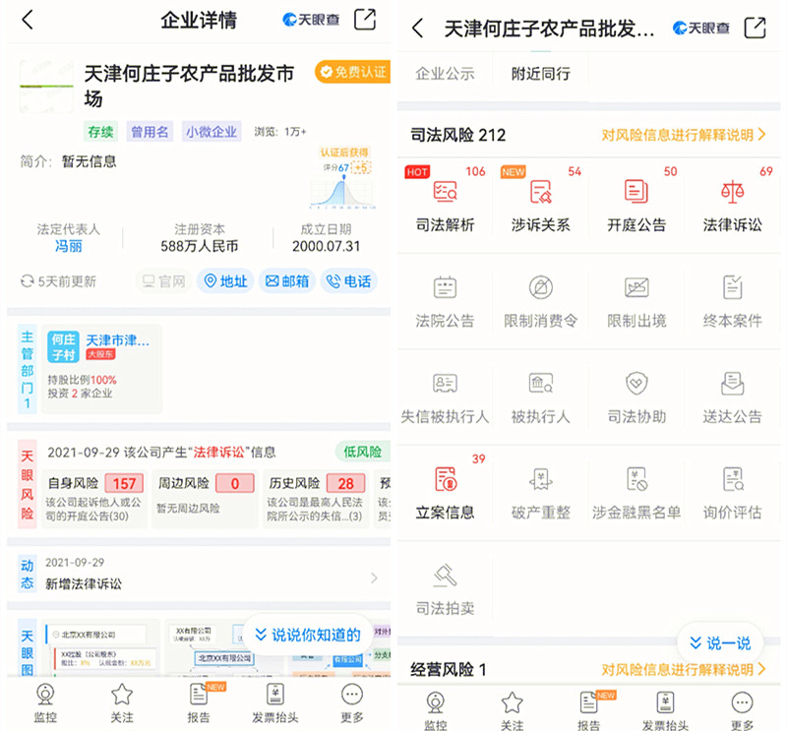This screenshot has height=731, width=787.
Task: Tap the 电话 button
Action: (349, 281)
